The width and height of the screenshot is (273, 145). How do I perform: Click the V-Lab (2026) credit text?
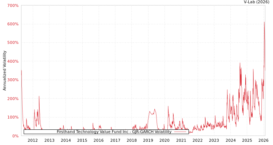(257, 2)
